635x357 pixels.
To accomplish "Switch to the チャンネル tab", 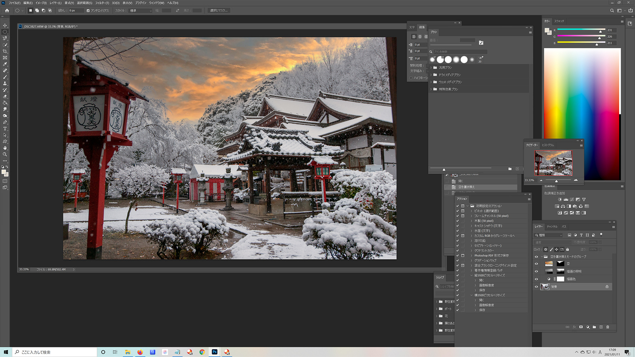I will 552,227.
